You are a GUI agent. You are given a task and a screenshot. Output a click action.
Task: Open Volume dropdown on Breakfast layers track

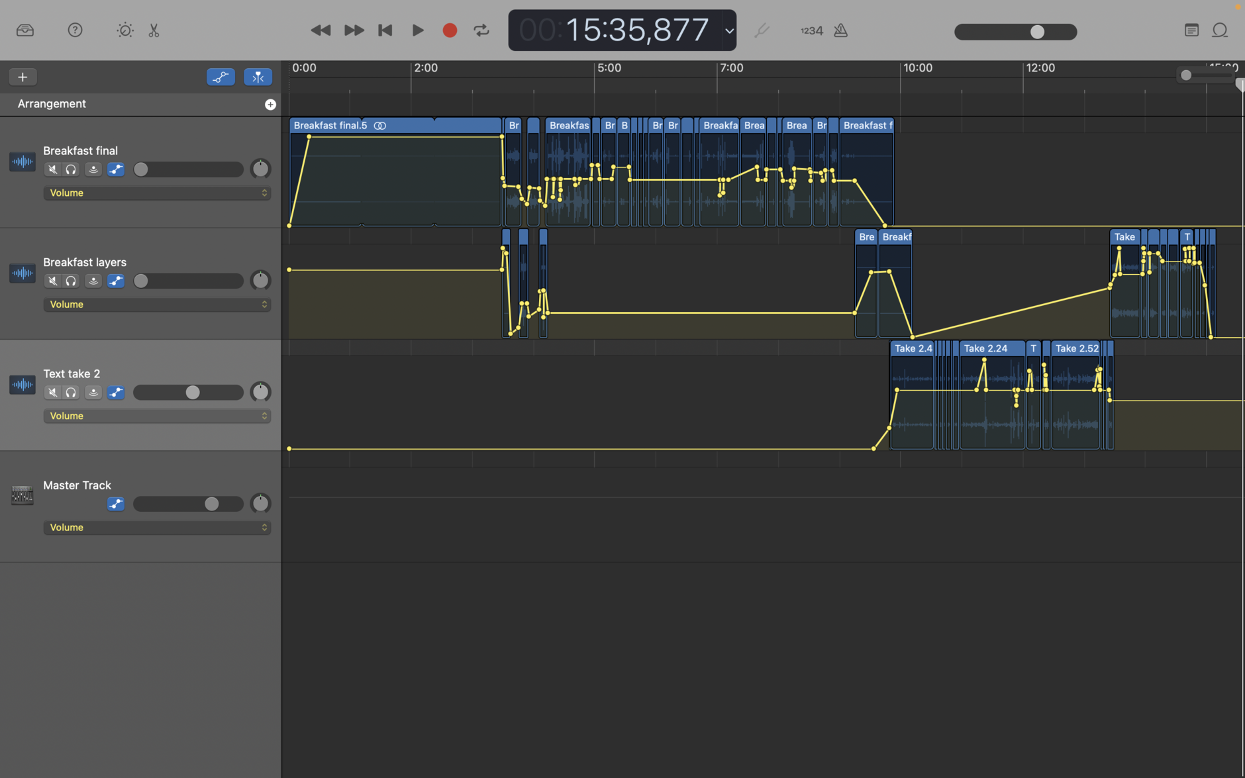pos(157,305)
